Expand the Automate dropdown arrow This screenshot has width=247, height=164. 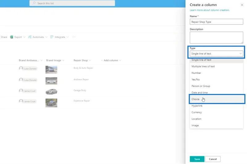tap(46, 37)
